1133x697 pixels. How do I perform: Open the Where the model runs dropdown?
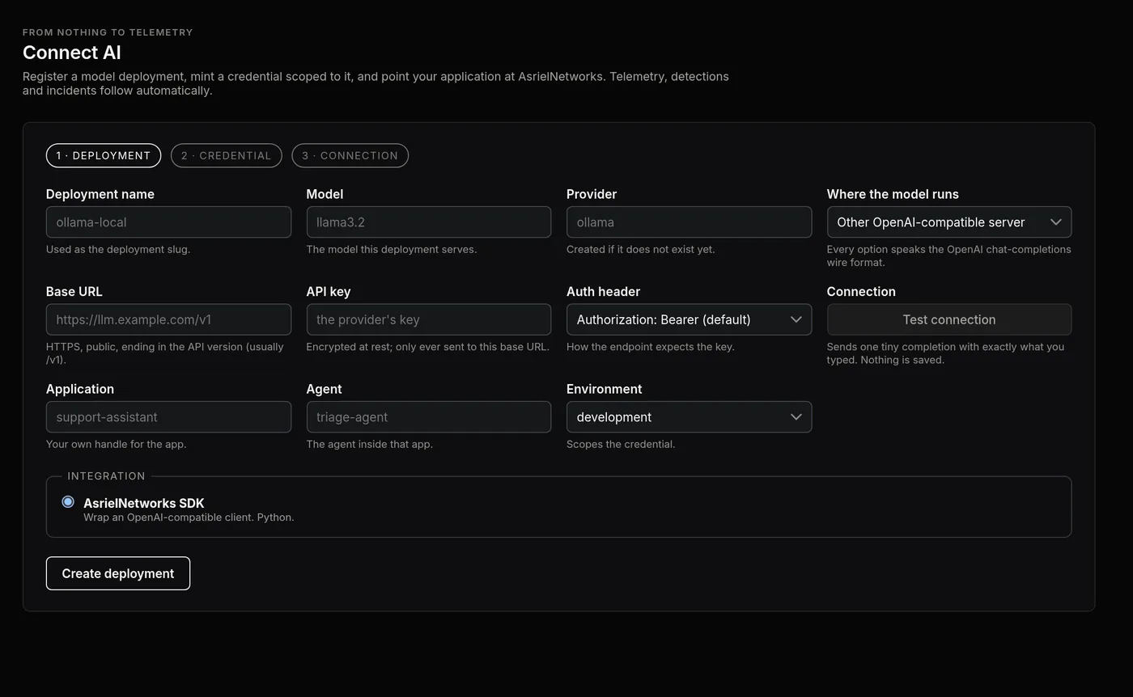(x=949, y=222)
